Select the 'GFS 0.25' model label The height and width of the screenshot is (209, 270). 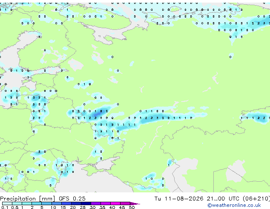pyautogui.click(x=72, y=199)
